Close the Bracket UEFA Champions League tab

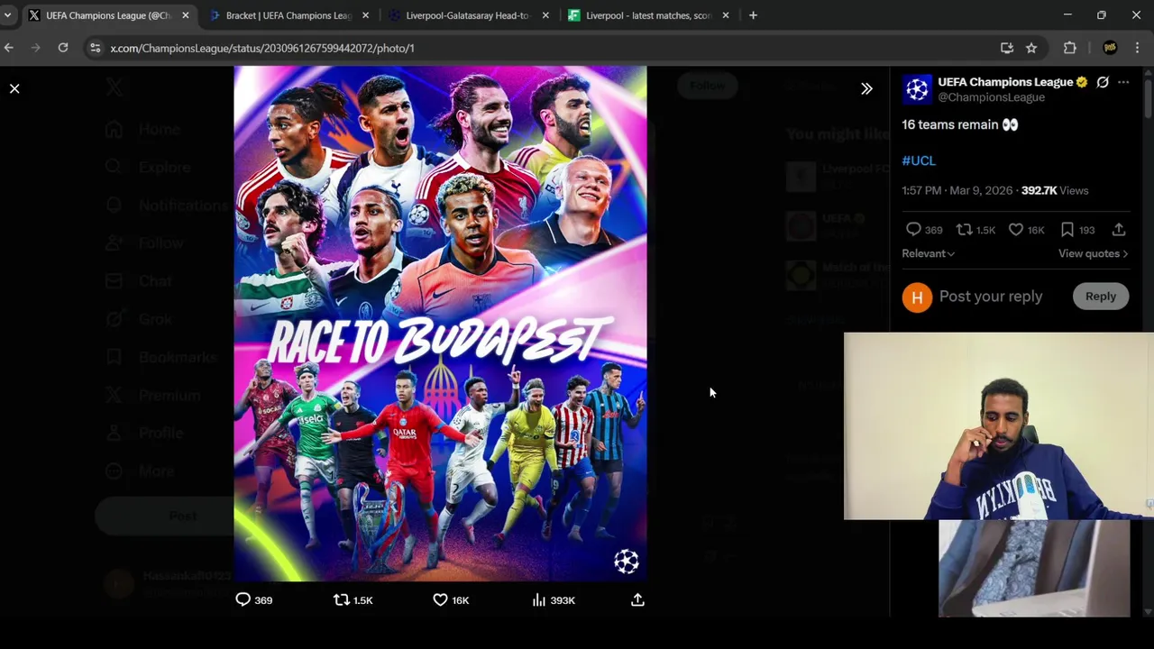coord(365,15)
